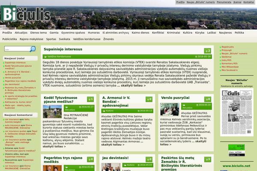
Task: Open the Kriminalai category
Action: 173,33
